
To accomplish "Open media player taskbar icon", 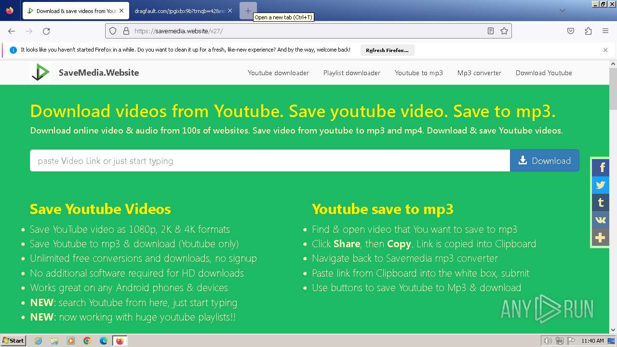I will click(71, 341).
